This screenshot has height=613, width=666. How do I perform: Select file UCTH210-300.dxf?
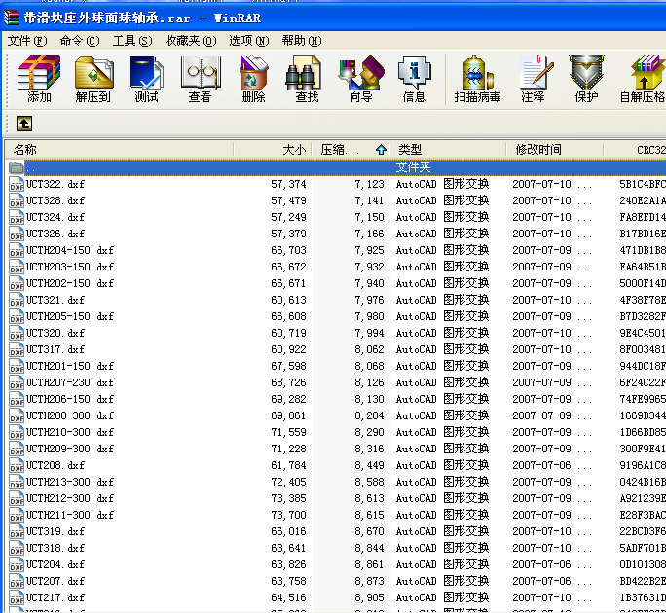(70, 433)
